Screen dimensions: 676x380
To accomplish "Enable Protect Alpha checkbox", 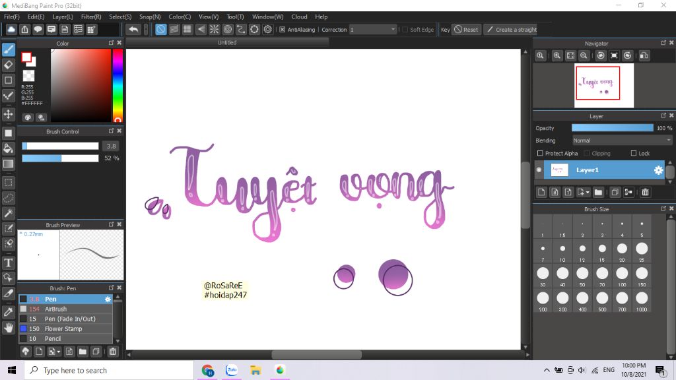I will coord(540,153).
